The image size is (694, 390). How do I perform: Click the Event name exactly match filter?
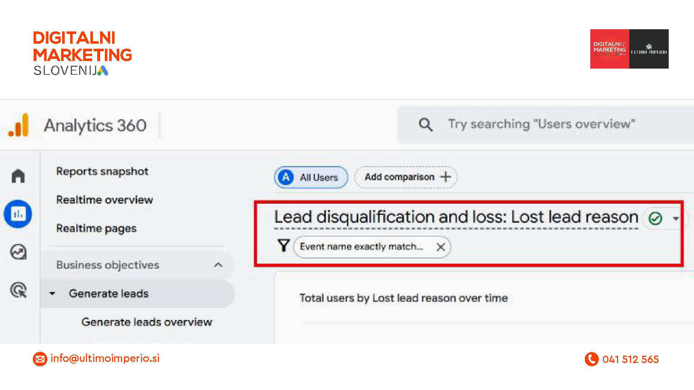click(x=361, y=247)
